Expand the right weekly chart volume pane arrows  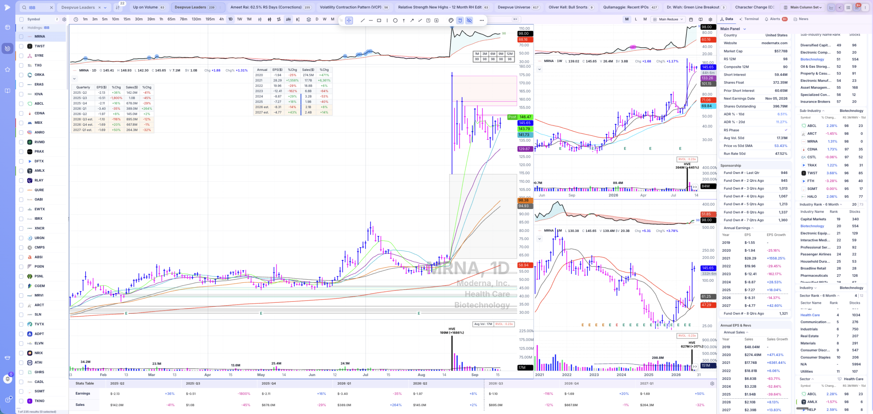click(x=694, y=187)
